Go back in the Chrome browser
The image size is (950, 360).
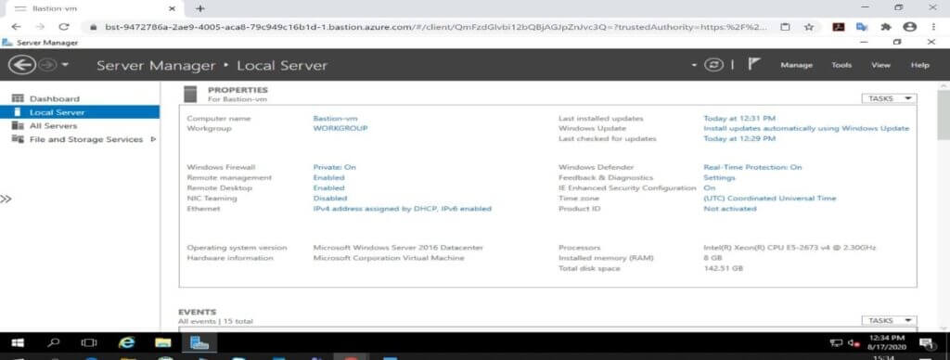(17, 27)
